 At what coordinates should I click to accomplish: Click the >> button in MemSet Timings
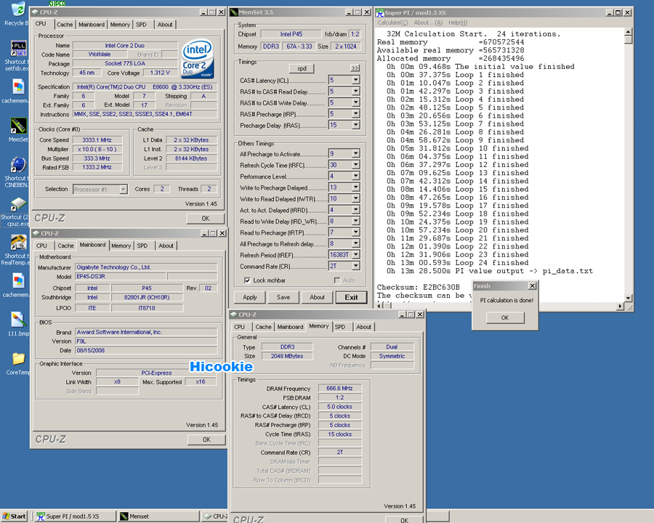(355, 68)
